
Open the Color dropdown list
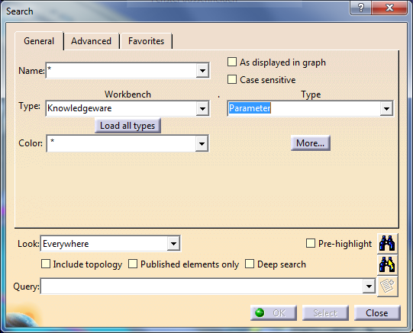[x=202, y=143]
